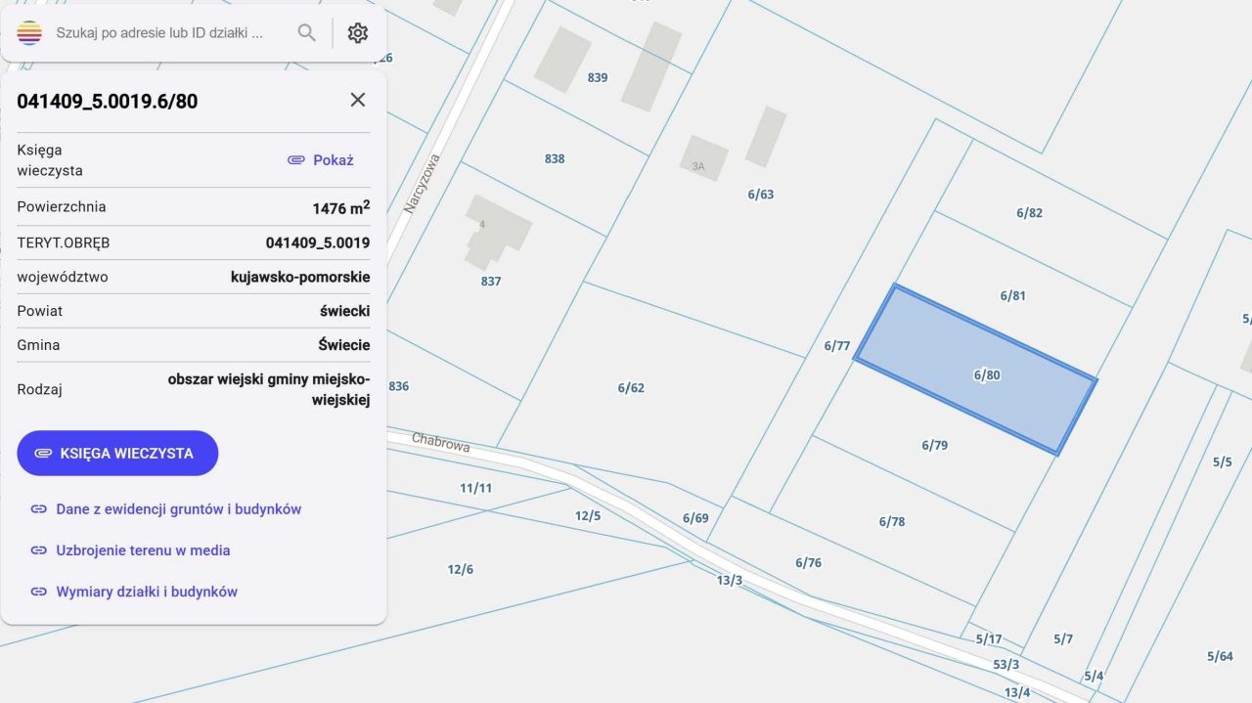Click the 1476 m² area value
The width and height of the screenshot is (1252, 703).
tap(341, 207)
